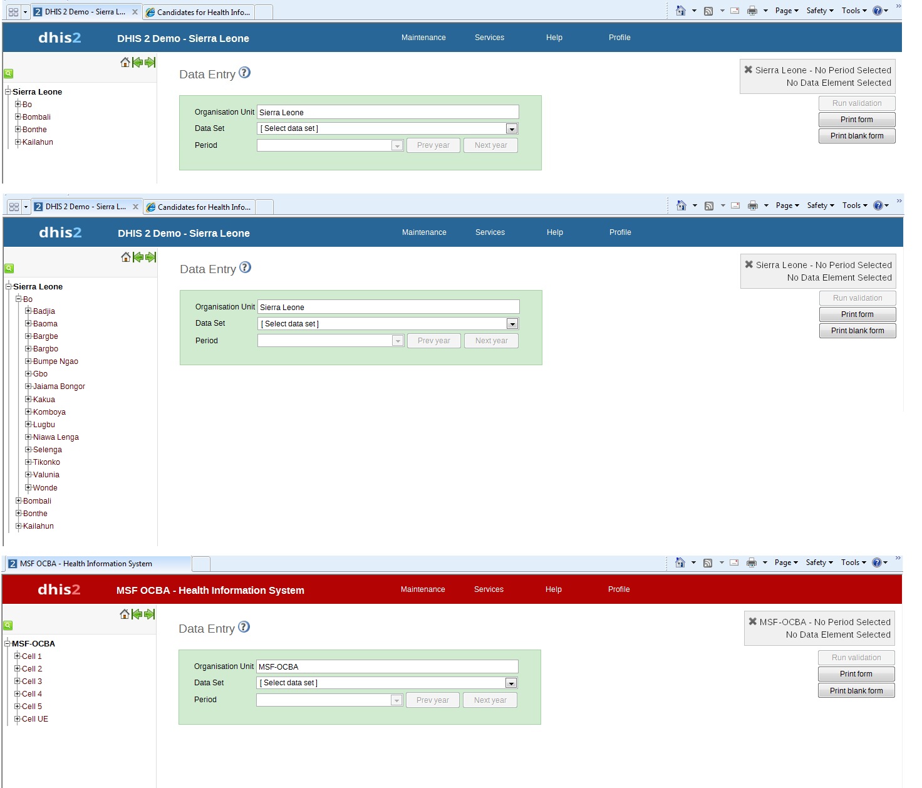Collapse the MSF-OCBA root node

8,643
